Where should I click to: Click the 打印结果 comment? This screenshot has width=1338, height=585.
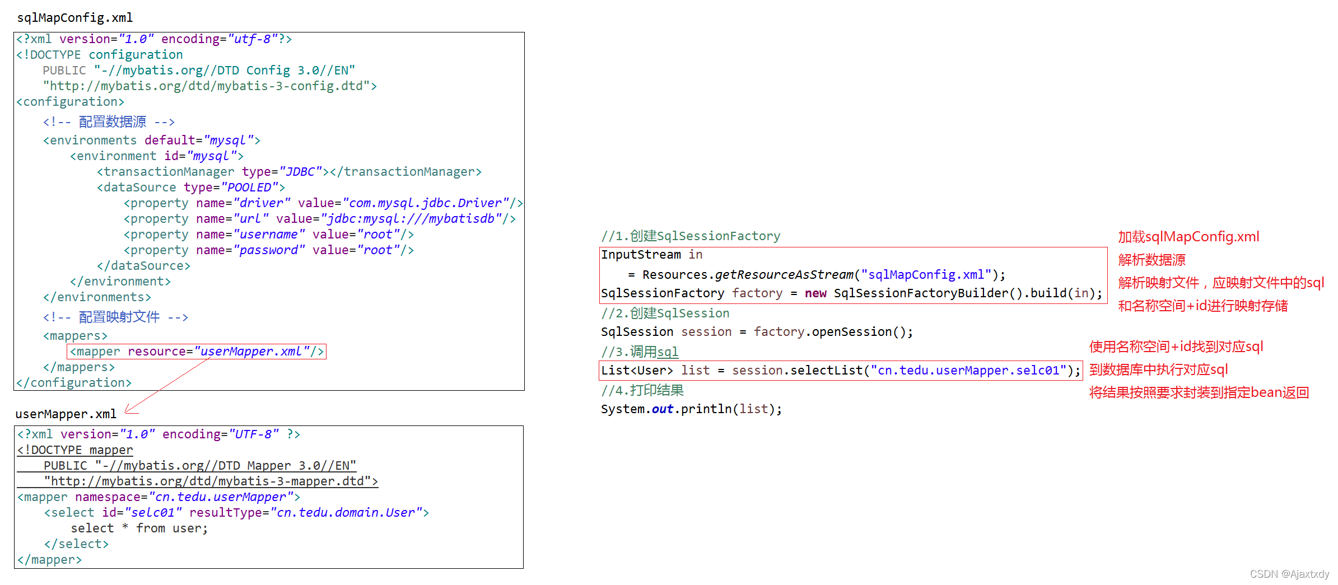tap(642, 391)
